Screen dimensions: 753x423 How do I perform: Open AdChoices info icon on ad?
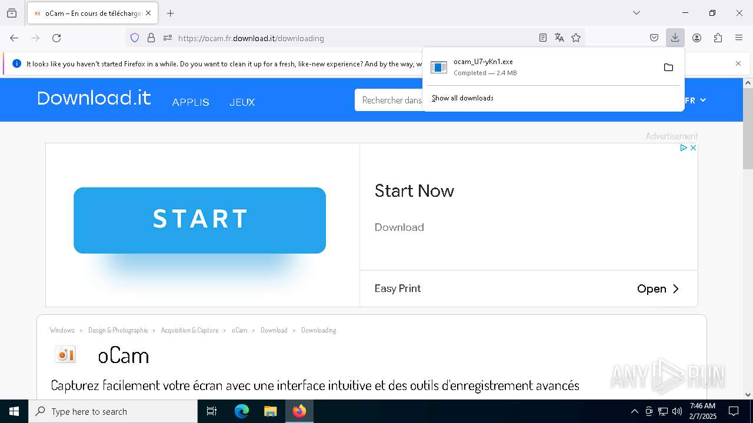(684, 148)
